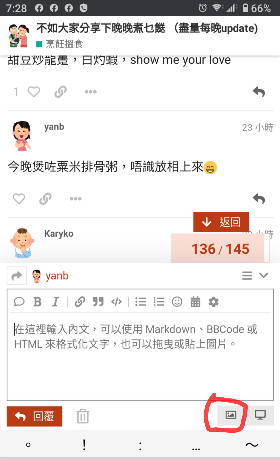Insert blockquote using the quote icon
Screen dimensions: 280x460
(98, 302)
